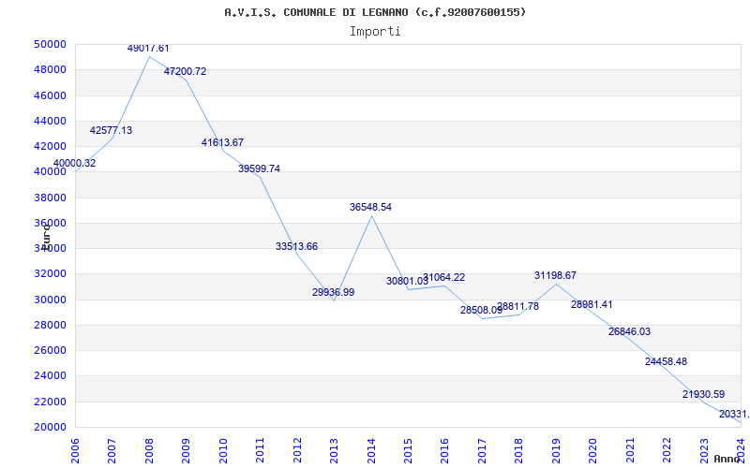
Task: Click y-axis tick 36000
Action: (x=50, y=223)
